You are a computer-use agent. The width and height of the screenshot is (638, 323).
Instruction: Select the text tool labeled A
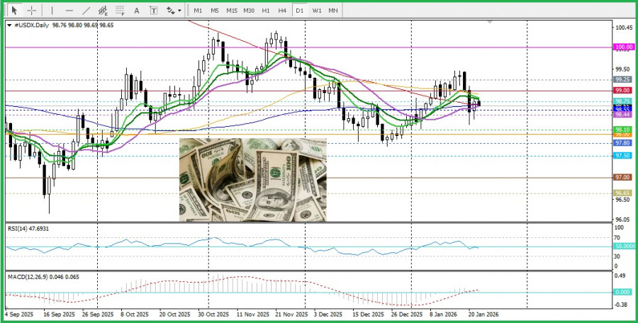[x=137, y=11]
